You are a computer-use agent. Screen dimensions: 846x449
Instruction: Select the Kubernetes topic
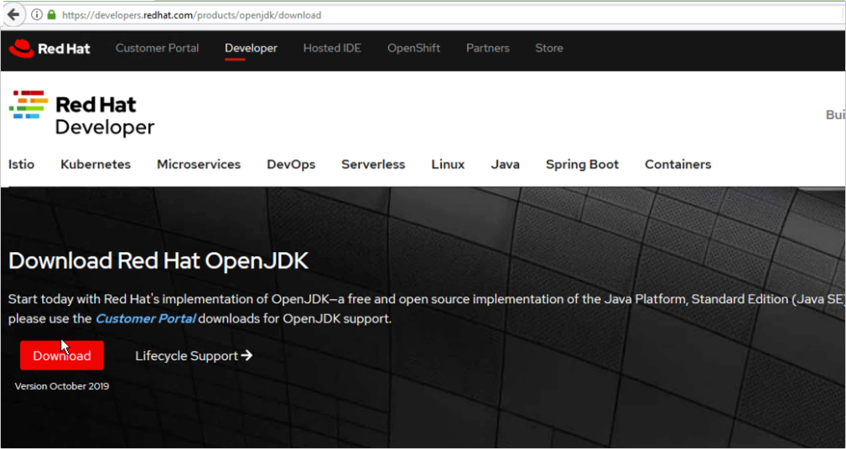[x=96, y=164]
